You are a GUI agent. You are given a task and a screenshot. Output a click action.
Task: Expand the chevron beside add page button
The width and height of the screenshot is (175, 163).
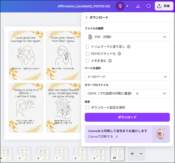(x=141, y=153)
